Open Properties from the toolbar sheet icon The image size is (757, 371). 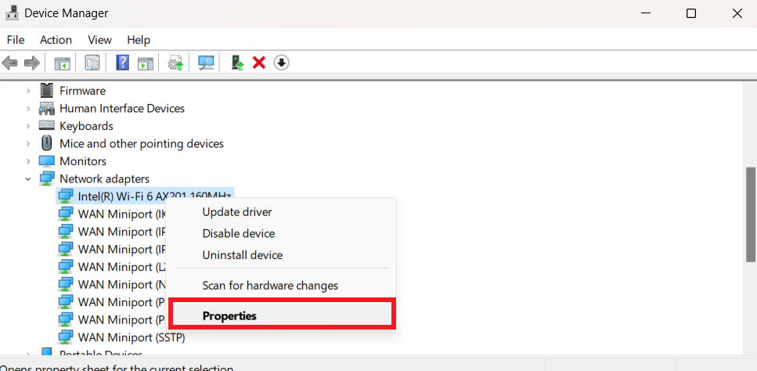click(92, 63)
